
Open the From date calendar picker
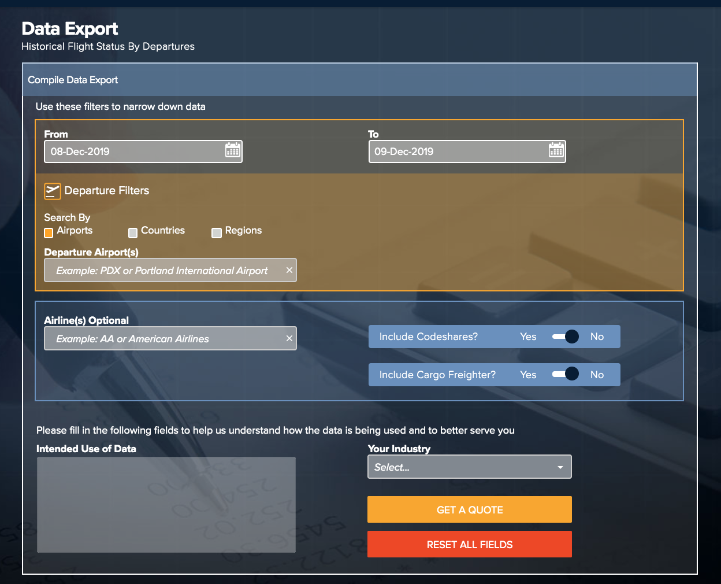click(232, 151)
